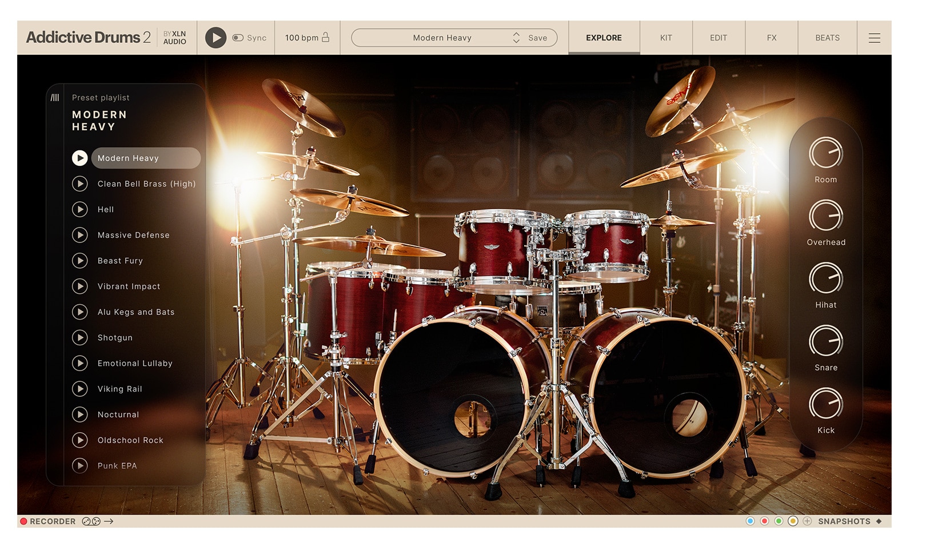
Task: Click the 100 bpm tempo field
Action: tap(302, 38)
